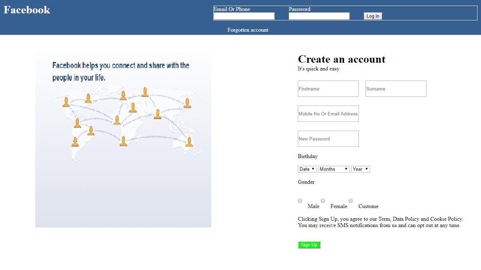The height and width of the screenshot is (270, 481).
Task: Select the Mobile No Or Email Address field
Action: pyautogui.click(x=328, y=114)
